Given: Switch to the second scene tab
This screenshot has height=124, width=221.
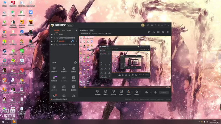Looking at the screenshot, I should coord(63,30).
